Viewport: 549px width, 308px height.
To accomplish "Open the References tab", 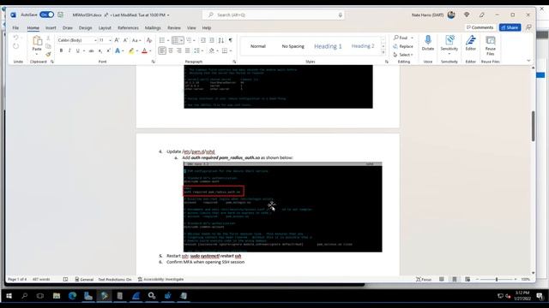I will (x=128, y=27).
